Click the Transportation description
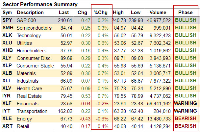The image size is (200, 132). pyautogui.click(x=32, y=111)
